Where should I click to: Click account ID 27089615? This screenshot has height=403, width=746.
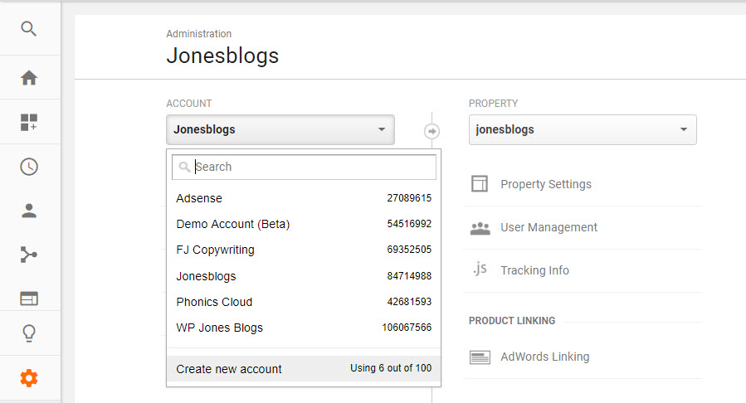click(409, 197)
